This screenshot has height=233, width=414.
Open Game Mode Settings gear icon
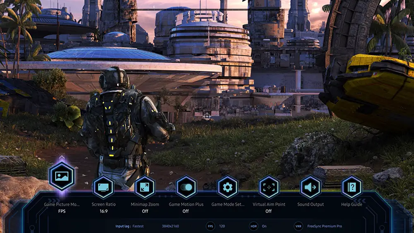(x=228, y=187)
